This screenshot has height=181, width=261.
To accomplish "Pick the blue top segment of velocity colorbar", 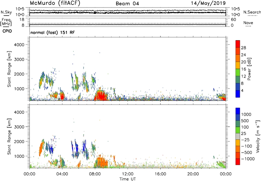I will (x=238, y=111).
